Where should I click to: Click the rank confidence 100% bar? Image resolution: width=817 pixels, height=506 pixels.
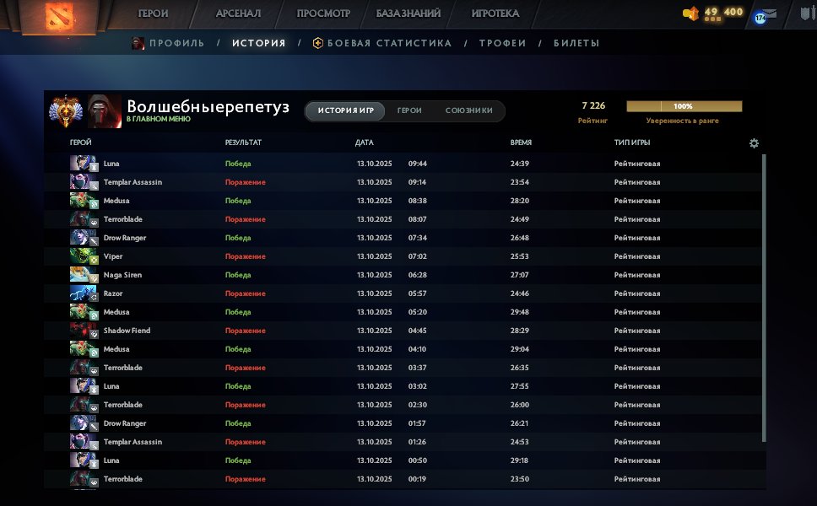tap(684, 106)
